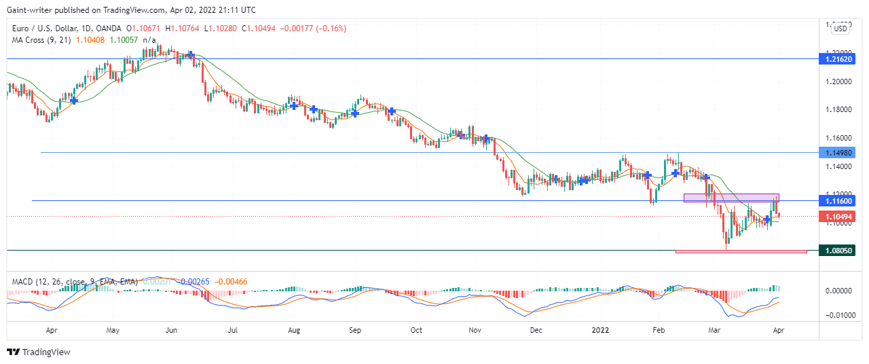Screen dimensions: 869x364
Task: Click the red 1.10494 current price tag
Action: [838, 217]
